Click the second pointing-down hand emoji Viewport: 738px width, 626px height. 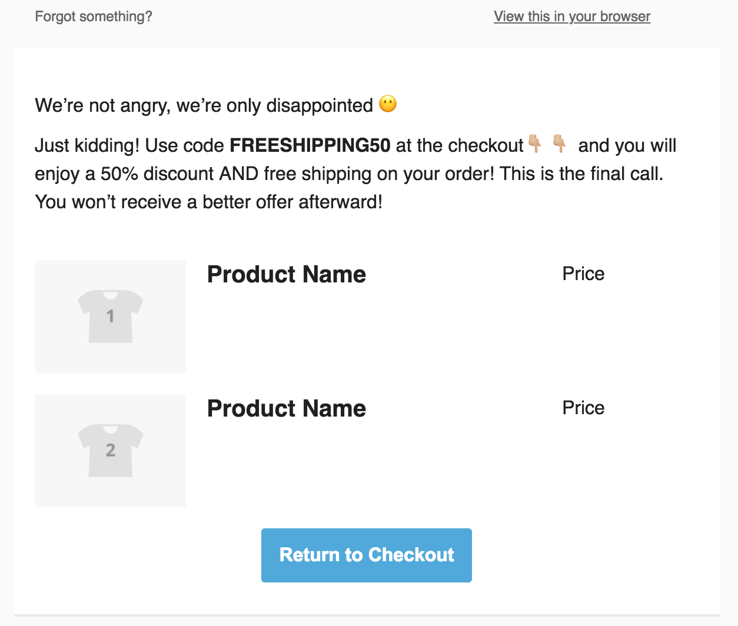pos(559,144)
